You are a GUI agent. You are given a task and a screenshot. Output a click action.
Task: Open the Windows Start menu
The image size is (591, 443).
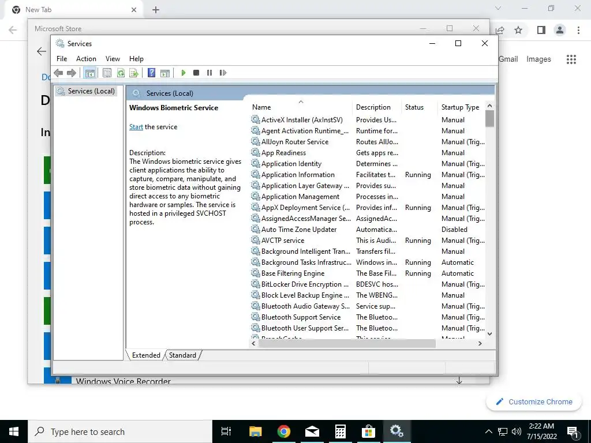(x=14, y=431)
